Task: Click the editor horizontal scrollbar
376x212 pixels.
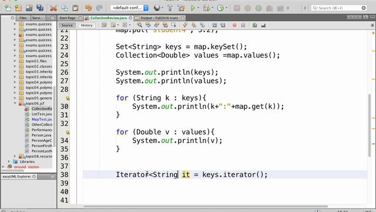Action: pos(206,206)
